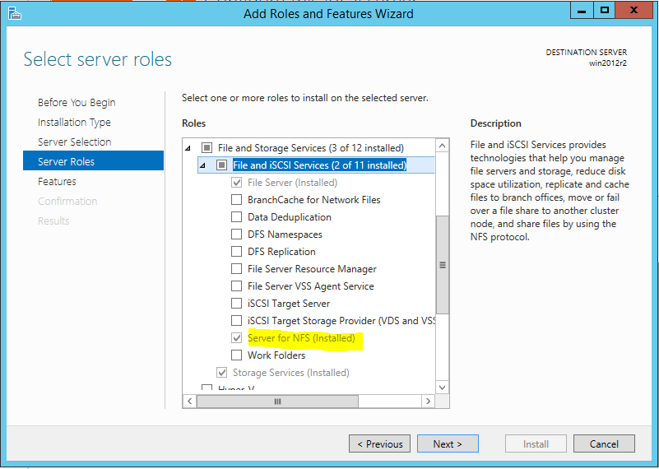Click the wizard icon in title bar
The image size is (659, 469).
[15, 13]
